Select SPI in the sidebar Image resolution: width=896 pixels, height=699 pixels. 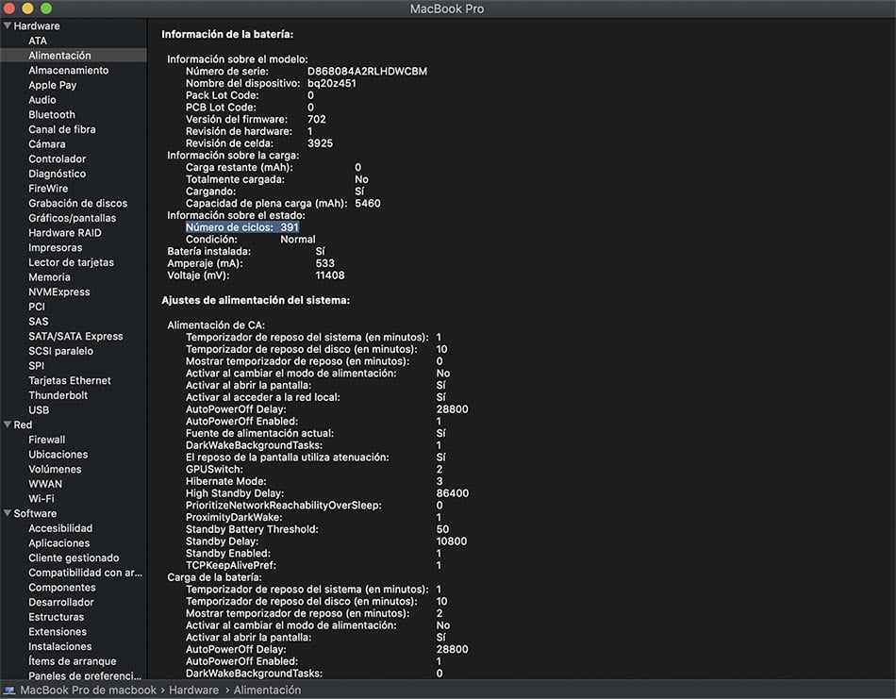[36, 366]
